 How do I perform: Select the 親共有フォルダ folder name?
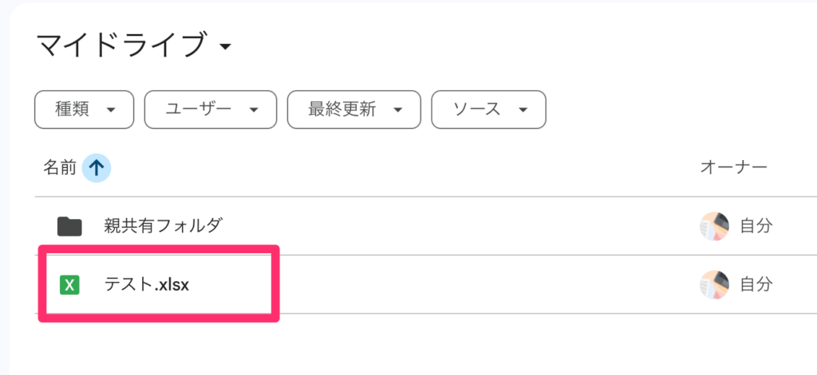point(163,226)
